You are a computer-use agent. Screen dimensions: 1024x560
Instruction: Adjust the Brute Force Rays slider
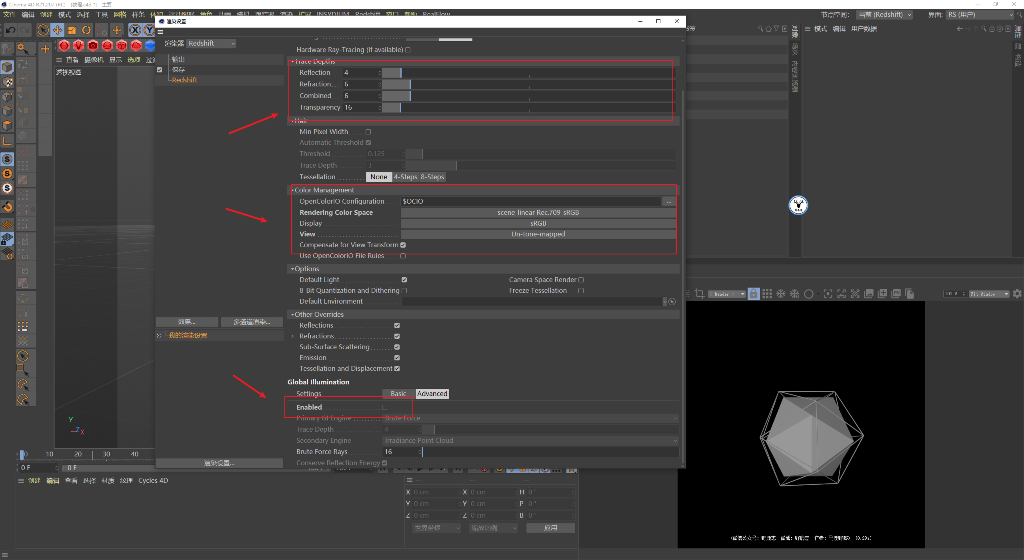(550, 452)
